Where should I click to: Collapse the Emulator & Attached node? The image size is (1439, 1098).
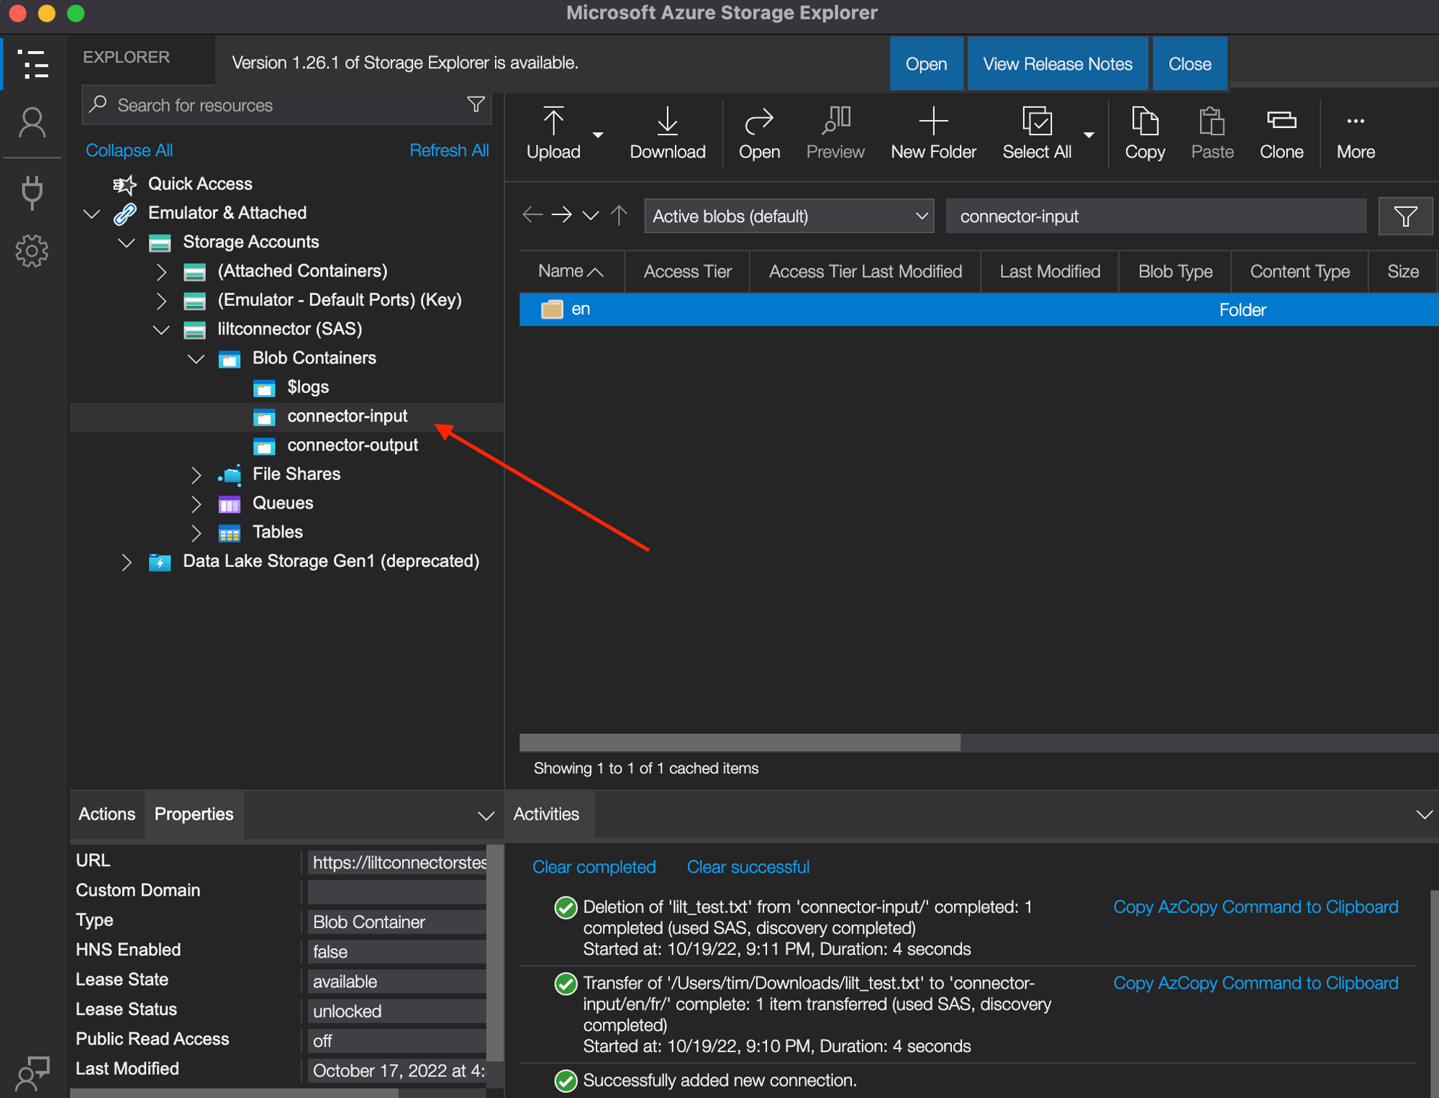click(91, 214)
